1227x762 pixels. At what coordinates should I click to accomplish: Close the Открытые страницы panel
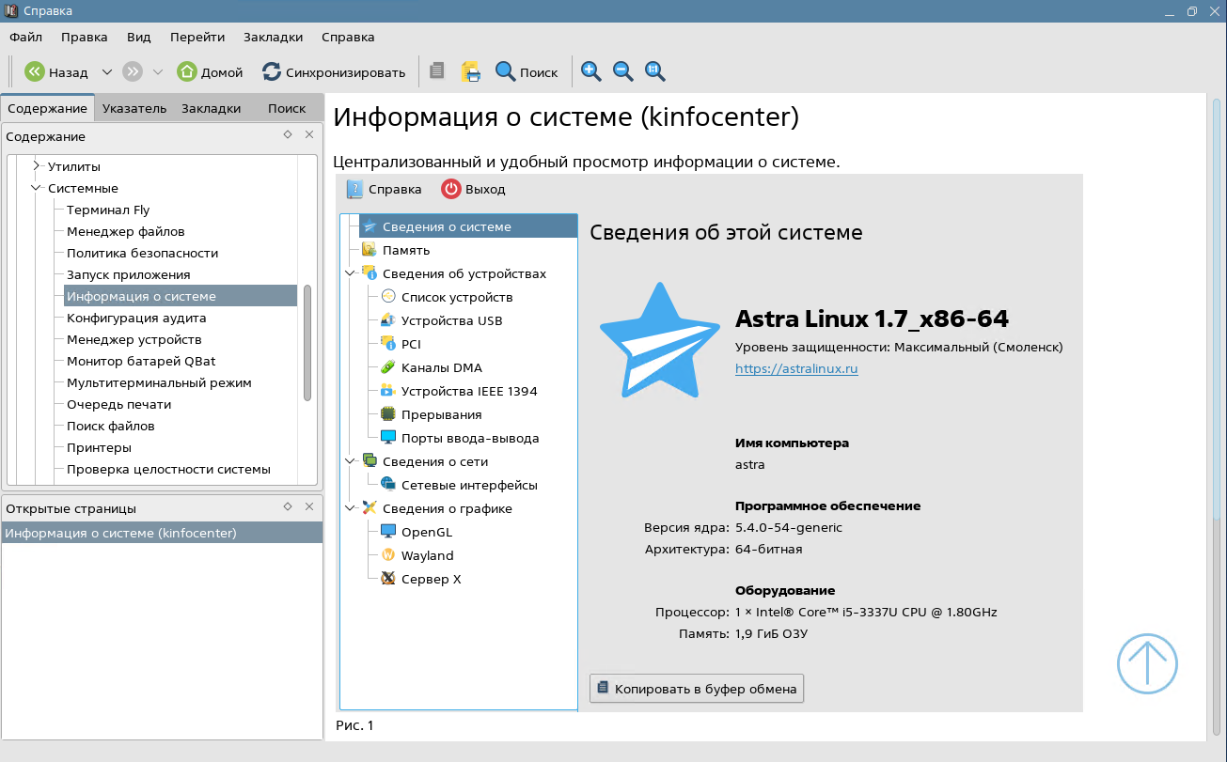[309, 507]
